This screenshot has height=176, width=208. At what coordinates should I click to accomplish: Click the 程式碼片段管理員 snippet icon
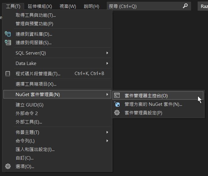[8, 74]
